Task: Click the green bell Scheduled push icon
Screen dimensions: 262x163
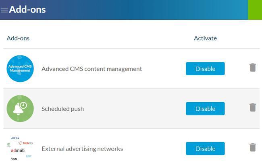Action: [x=20, y=109]
